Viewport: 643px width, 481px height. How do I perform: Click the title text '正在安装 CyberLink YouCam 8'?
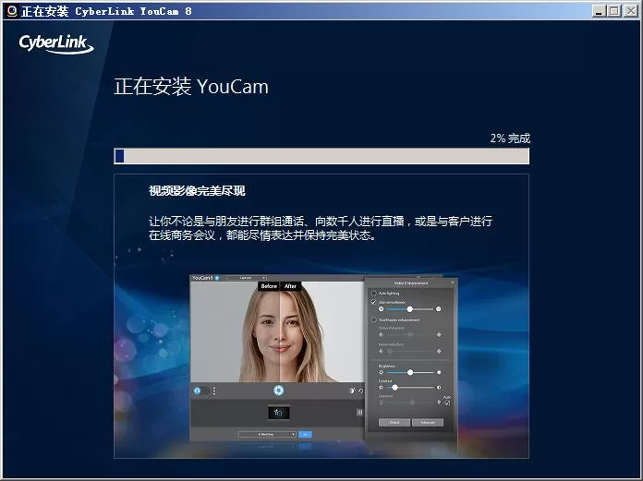point(106,11)
